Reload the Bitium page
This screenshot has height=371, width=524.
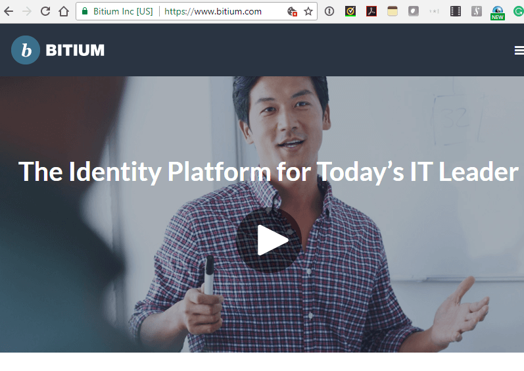[x=45, y=11]
